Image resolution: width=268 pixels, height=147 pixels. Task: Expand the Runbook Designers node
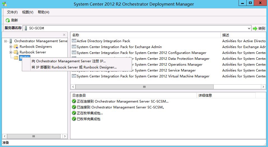point(11,47)
